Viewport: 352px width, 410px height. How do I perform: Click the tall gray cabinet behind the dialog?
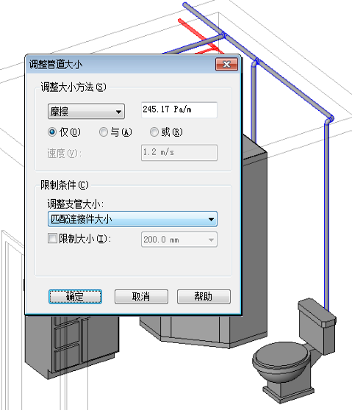click(x=254, y=235)
